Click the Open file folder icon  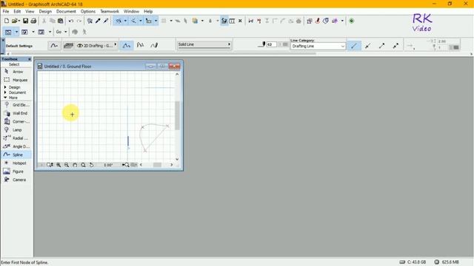pos(14,21)
